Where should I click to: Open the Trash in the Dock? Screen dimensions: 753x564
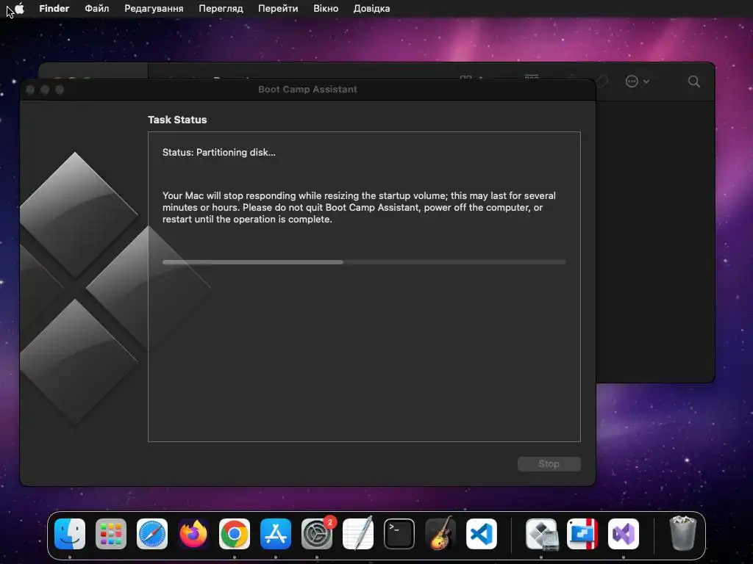pos(682,533)
